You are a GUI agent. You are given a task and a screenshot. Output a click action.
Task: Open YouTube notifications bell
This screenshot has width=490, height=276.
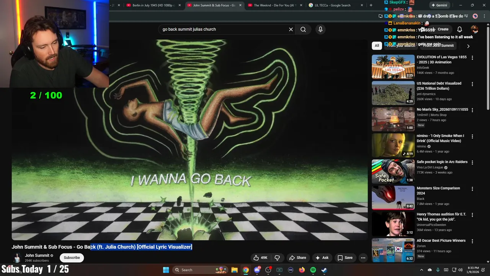pyautogui.click(x=459, y=29)
